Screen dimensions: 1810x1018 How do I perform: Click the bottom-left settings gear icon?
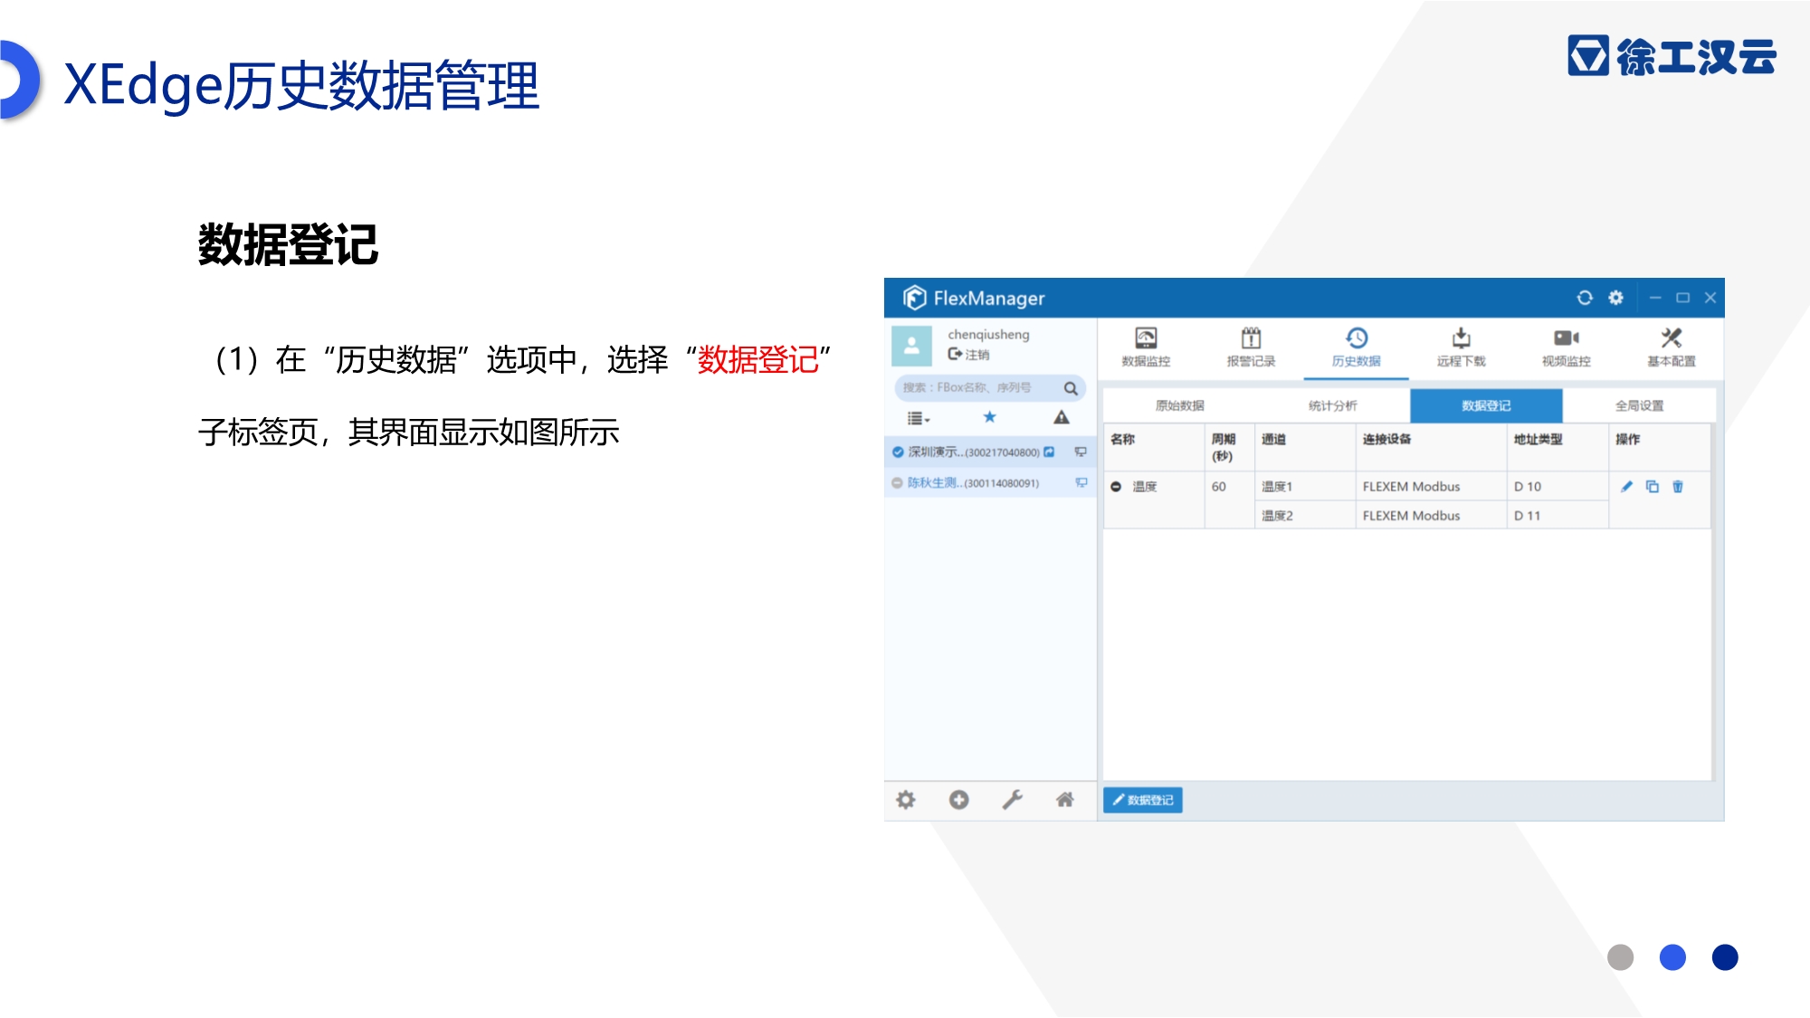pos(906,800)
